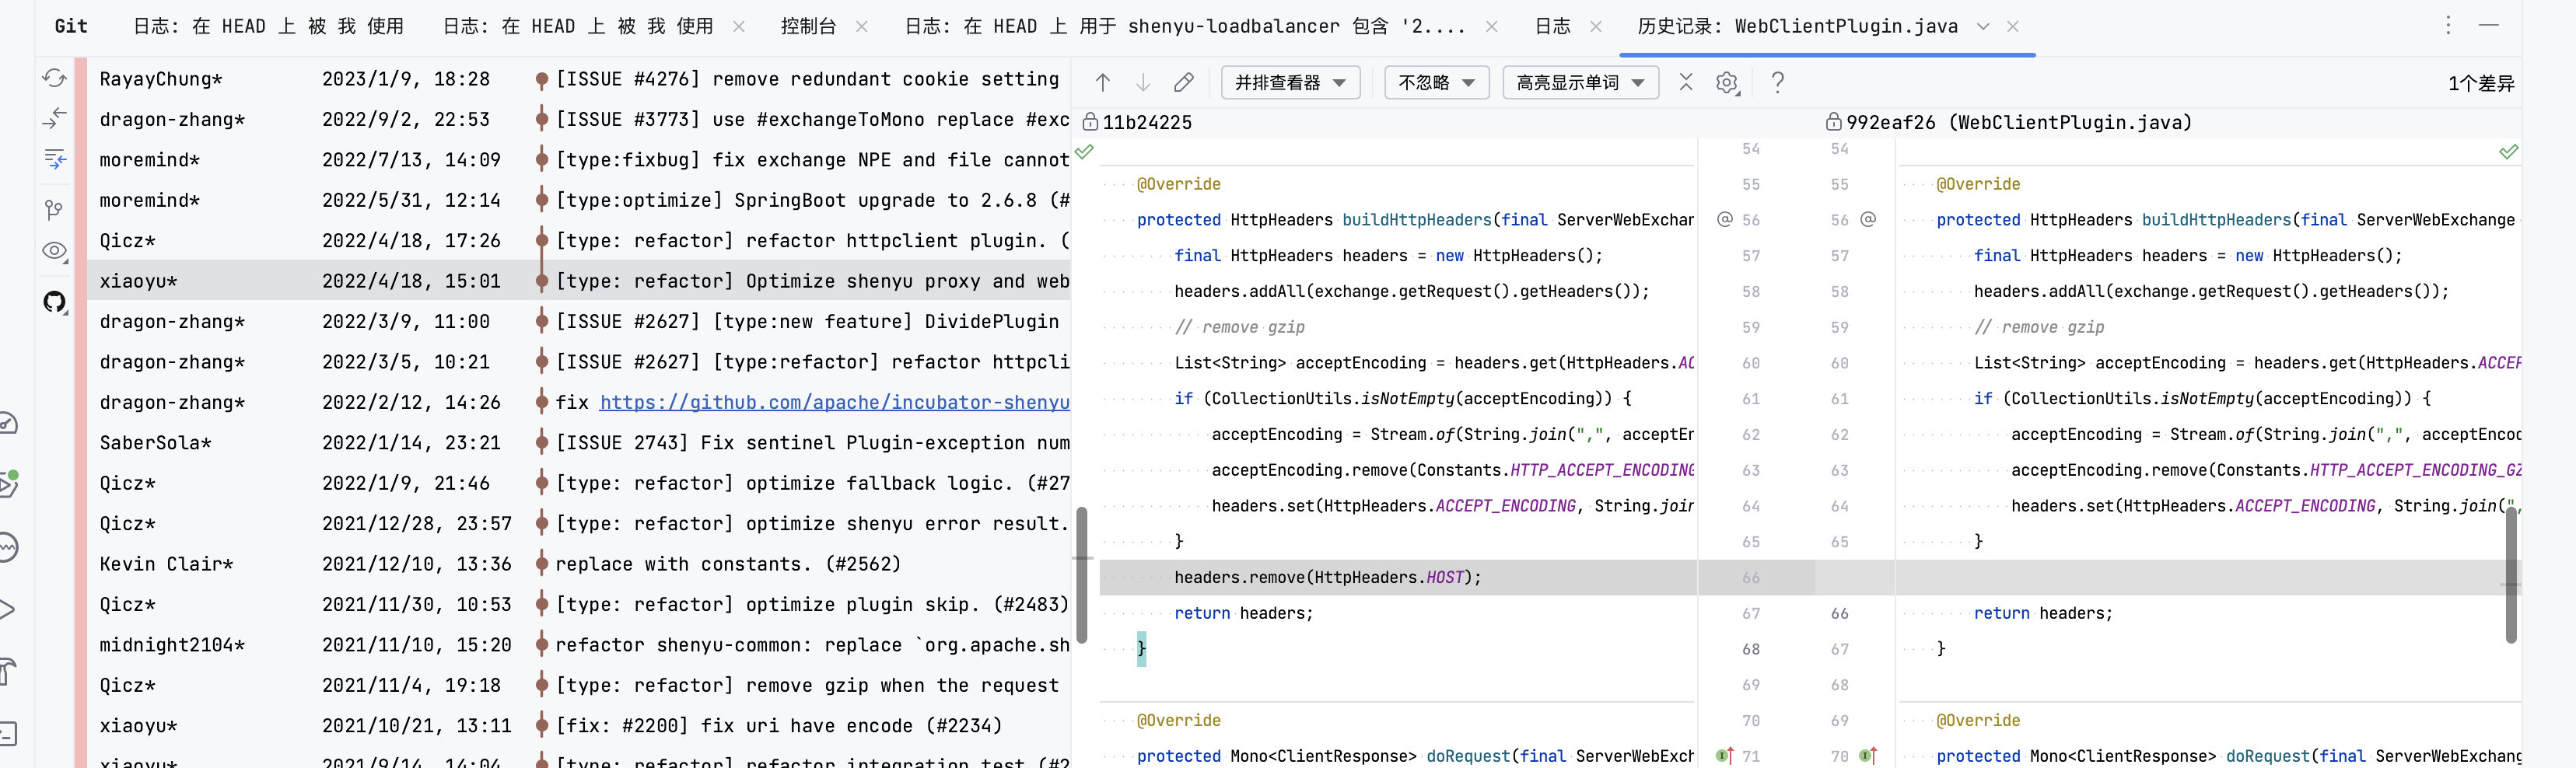Click the commit navigation arrows icon
Image resolution: width=2576 pixels, height=768 pixels.
[x=54, y=118]
